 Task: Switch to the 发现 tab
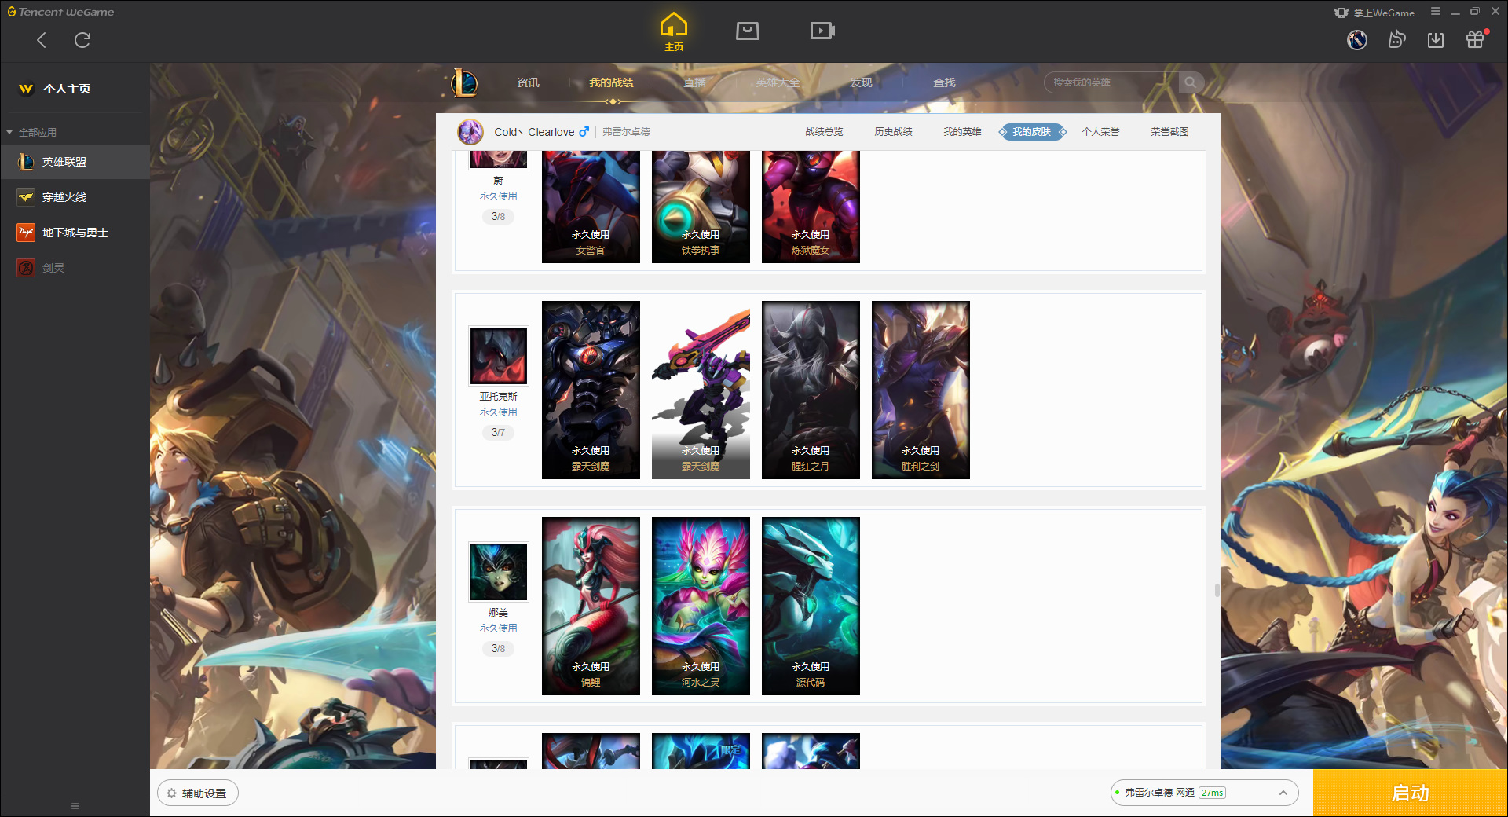pyautogui.click(x=861, y=82)
